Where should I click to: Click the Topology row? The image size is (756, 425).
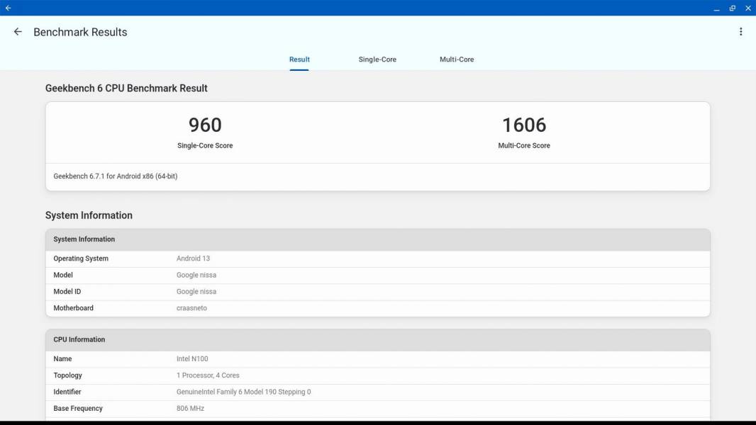point(377,375)
